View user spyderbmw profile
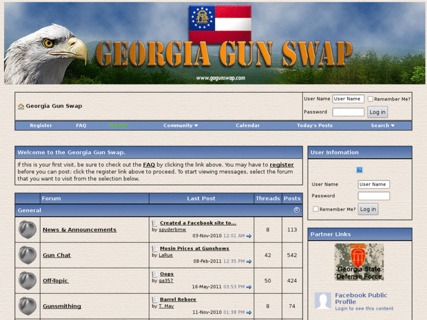 (172, 230)
